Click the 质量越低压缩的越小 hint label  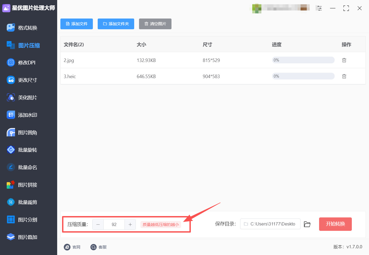pos(161,224)
